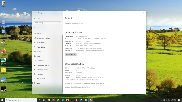This screenshot has height=102, width=182.
Task: Click the Find a setting search box
Action: point(47,23)
